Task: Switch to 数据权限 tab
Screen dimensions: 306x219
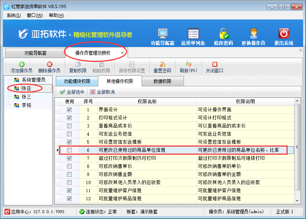Action: [x=162, y=82]
